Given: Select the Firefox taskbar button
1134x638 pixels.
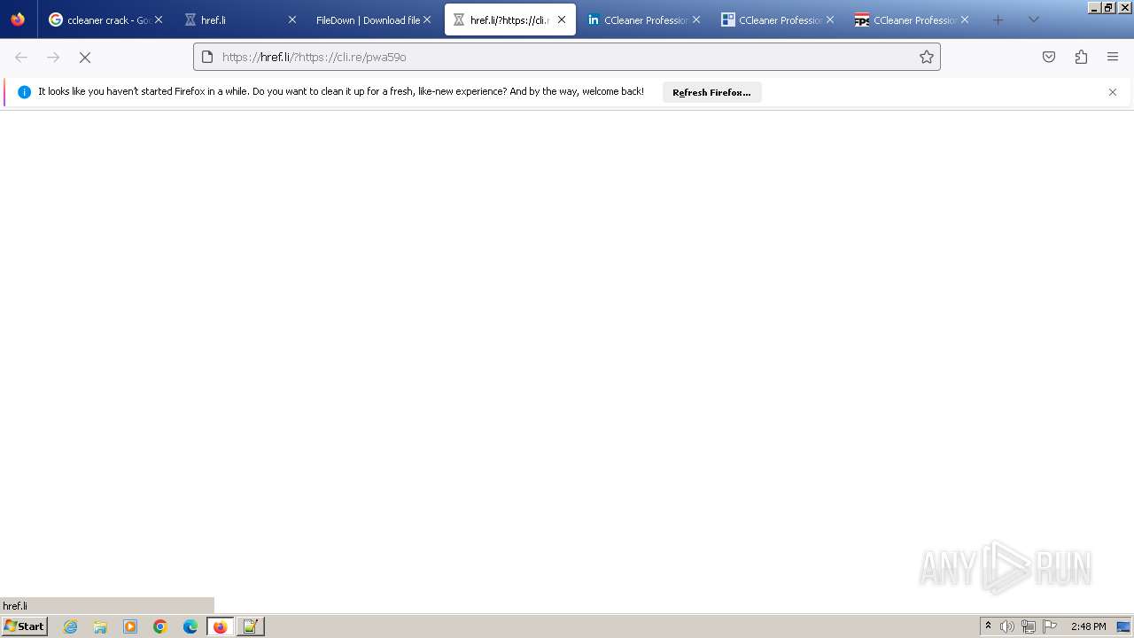Looking at the screenshot, I should (x=221, y=626).
